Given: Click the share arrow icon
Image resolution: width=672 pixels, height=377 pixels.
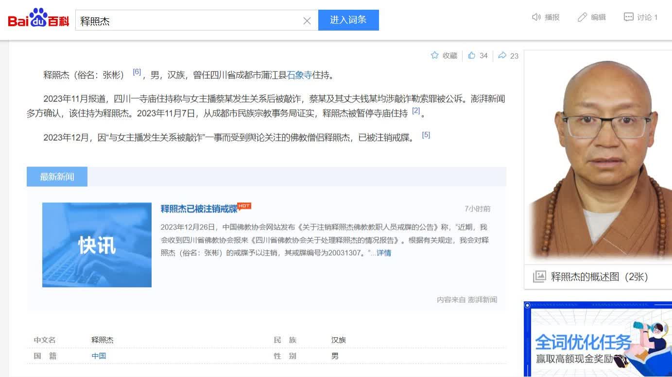Looking at the screenshot, I should pos(502,55).
